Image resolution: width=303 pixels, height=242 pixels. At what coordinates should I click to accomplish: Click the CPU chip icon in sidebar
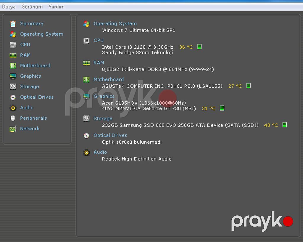point(13,45)
